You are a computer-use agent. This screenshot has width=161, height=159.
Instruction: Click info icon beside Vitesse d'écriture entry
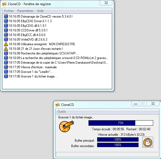[x=6, y=67]
